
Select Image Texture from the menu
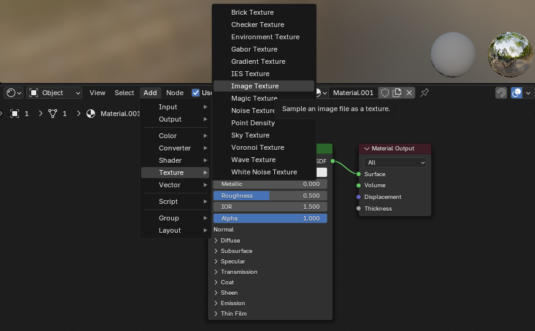255,86
